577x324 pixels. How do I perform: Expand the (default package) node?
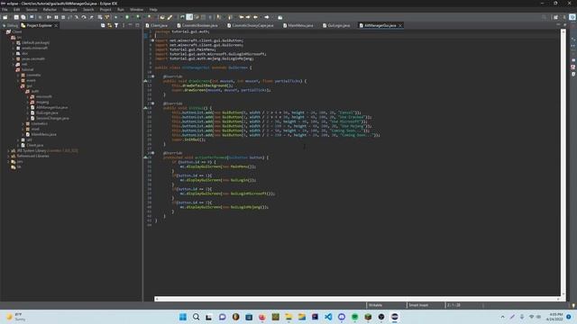coord(14,42)
